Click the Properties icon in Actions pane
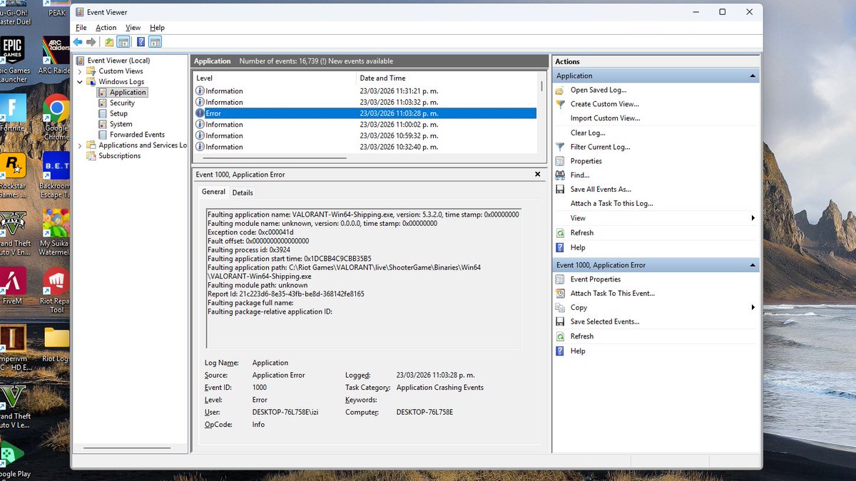856x481 pixels. coord(560,161)
